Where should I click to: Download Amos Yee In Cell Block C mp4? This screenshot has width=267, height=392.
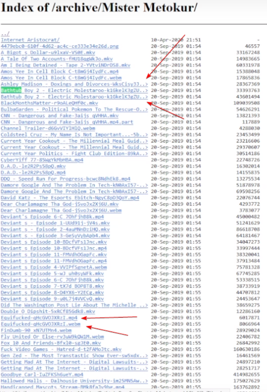point(60,72)
